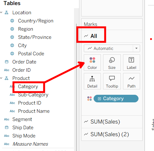Select the SUM(Sales) marks tab
154x151 pixels.
point(112,122)
